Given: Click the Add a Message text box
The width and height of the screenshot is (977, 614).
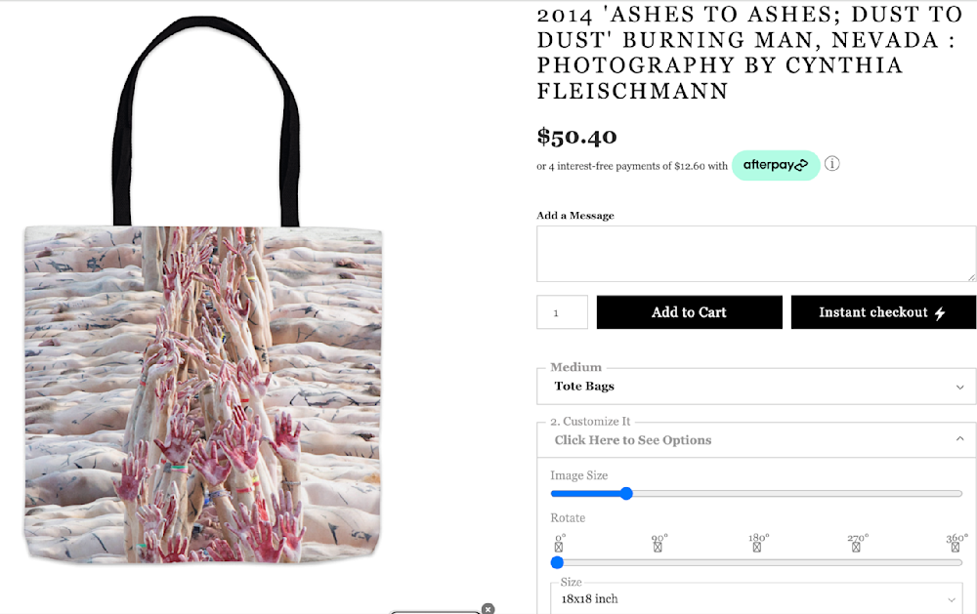Looking at the screenshot, I should click(756, 254).
